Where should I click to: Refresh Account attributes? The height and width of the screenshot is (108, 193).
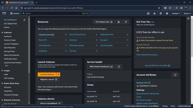(175, 75)
